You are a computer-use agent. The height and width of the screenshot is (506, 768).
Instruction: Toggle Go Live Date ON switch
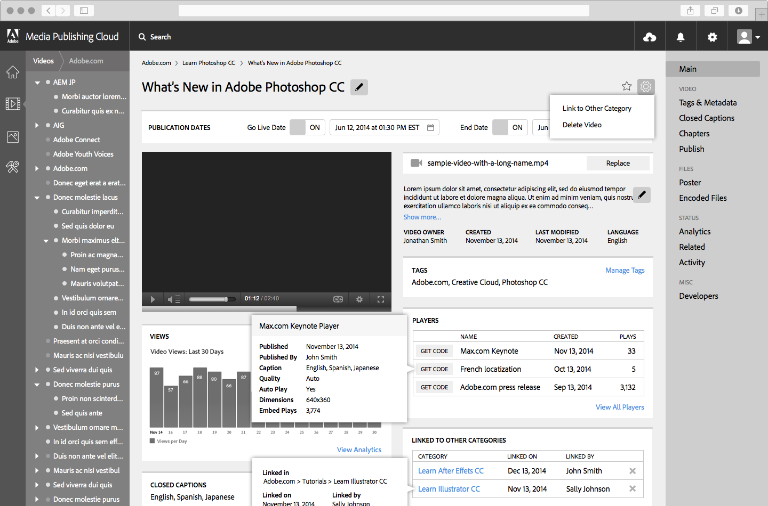coord(307,127)
